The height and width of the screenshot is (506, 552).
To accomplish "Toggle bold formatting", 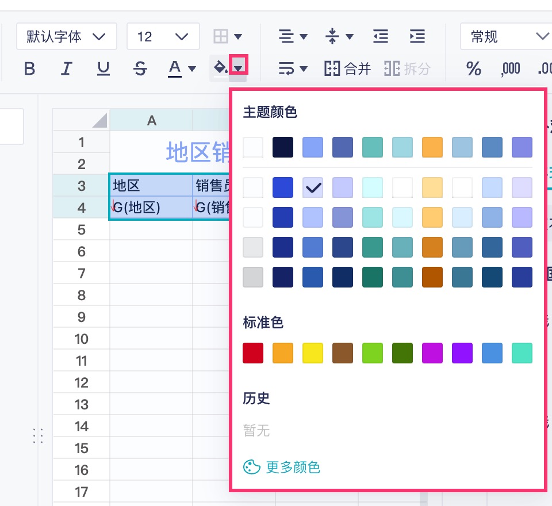I will [x=29, y=68].
